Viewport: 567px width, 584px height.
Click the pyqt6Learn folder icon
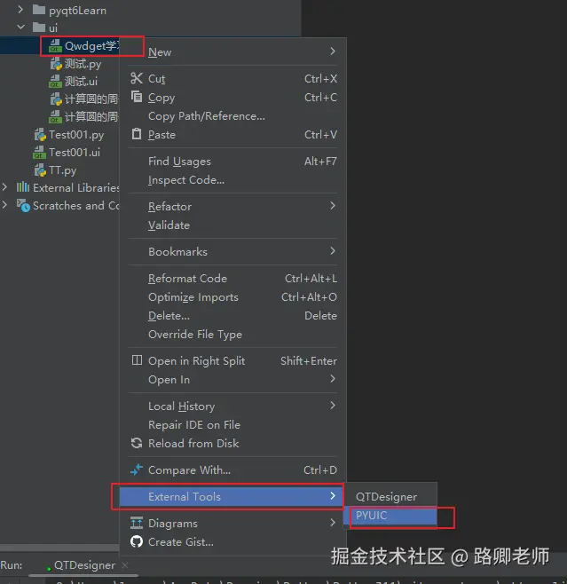coord(39,10)
